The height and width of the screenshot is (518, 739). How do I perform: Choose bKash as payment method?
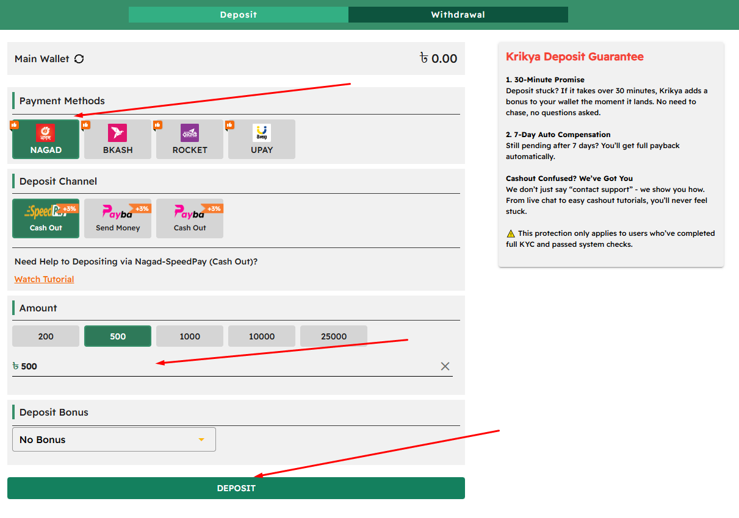118,140
